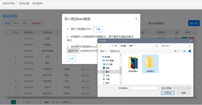Expand the view options dropdown arrow

[x=179, y=51]
